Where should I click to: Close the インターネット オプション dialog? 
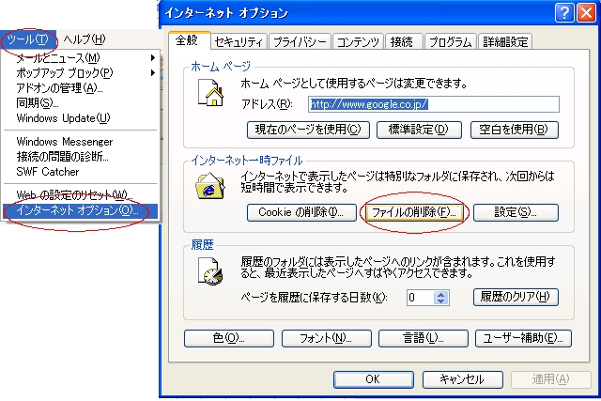tap(586, 12)
